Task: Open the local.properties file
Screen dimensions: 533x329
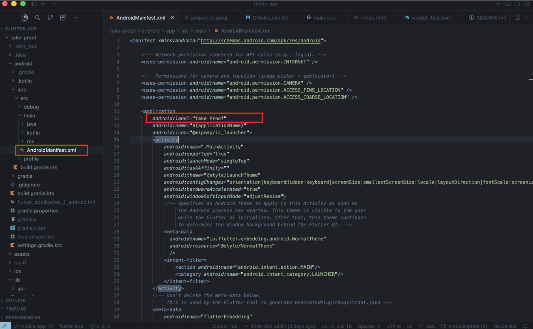Action: pos(52,237)
